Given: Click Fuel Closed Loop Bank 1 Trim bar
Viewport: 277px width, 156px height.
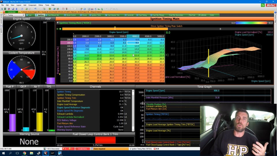Looking at the screenshot, I should pos(95,140).
